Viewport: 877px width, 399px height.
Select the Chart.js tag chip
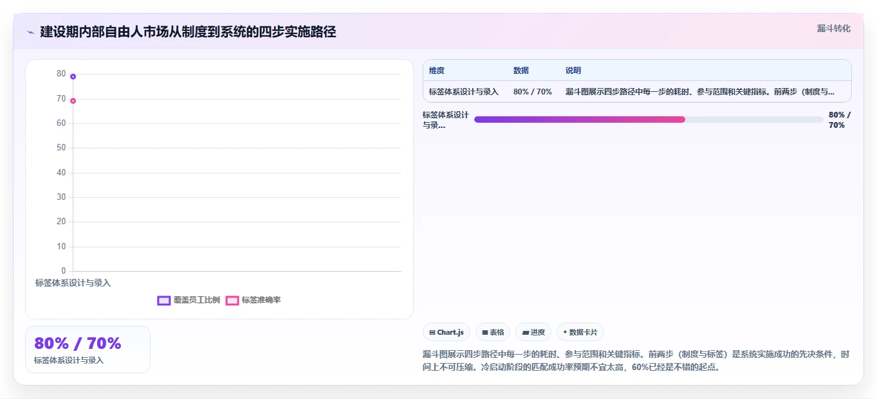point(447,332)
